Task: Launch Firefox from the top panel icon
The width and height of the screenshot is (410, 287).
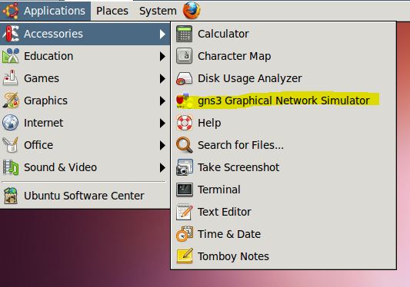Action: 192,11
